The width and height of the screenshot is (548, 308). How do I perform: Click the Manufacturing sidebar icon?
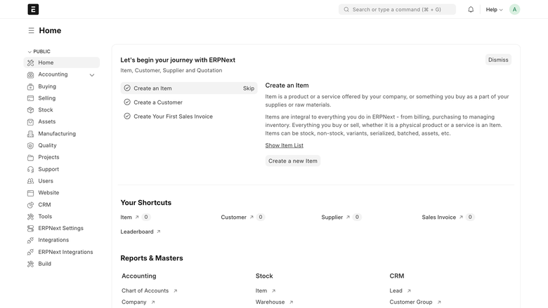pyautogui.click(x=31, y=133)
